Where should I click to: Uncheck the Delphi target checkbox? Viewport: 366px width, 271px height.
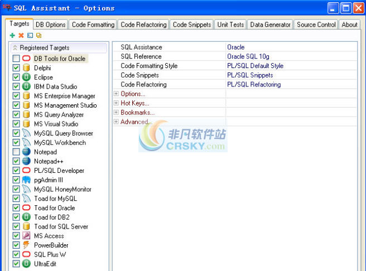(x=16, y=67)
